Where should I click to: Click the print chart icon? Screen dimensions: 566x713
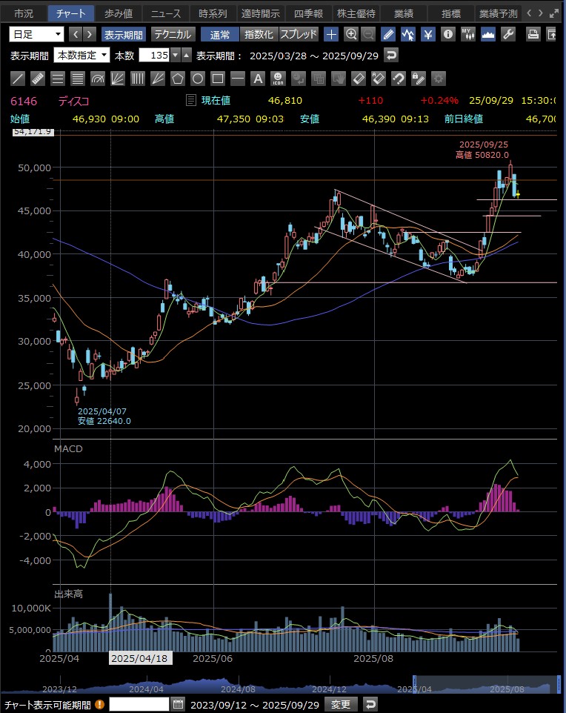click(x=533, y=34)
